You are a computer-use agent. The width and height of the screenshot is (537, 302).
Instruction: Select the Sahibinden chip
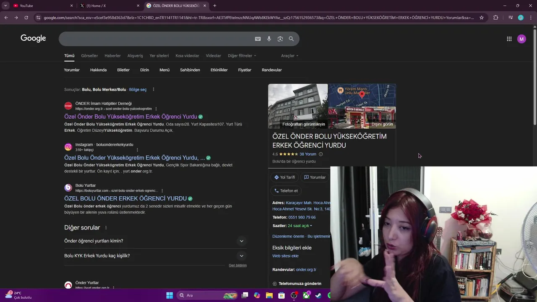[x=190, y=70]
